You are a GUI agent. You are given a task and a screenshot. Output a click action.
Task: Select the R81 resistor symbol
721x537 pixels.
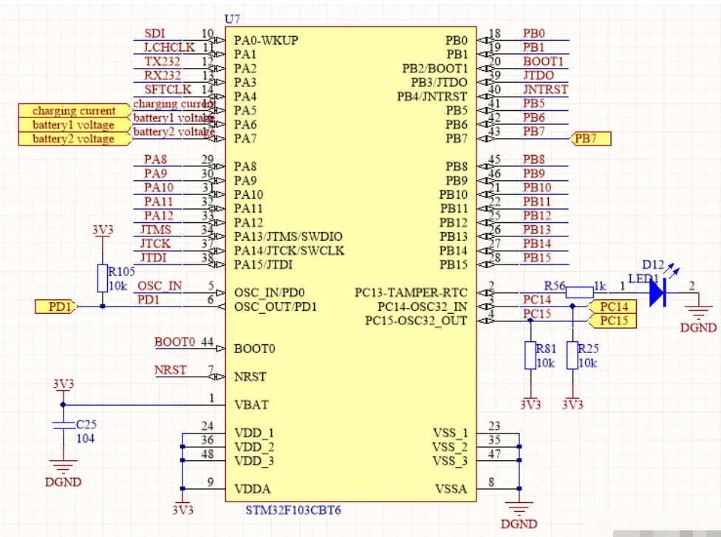[x=530, y=355]
